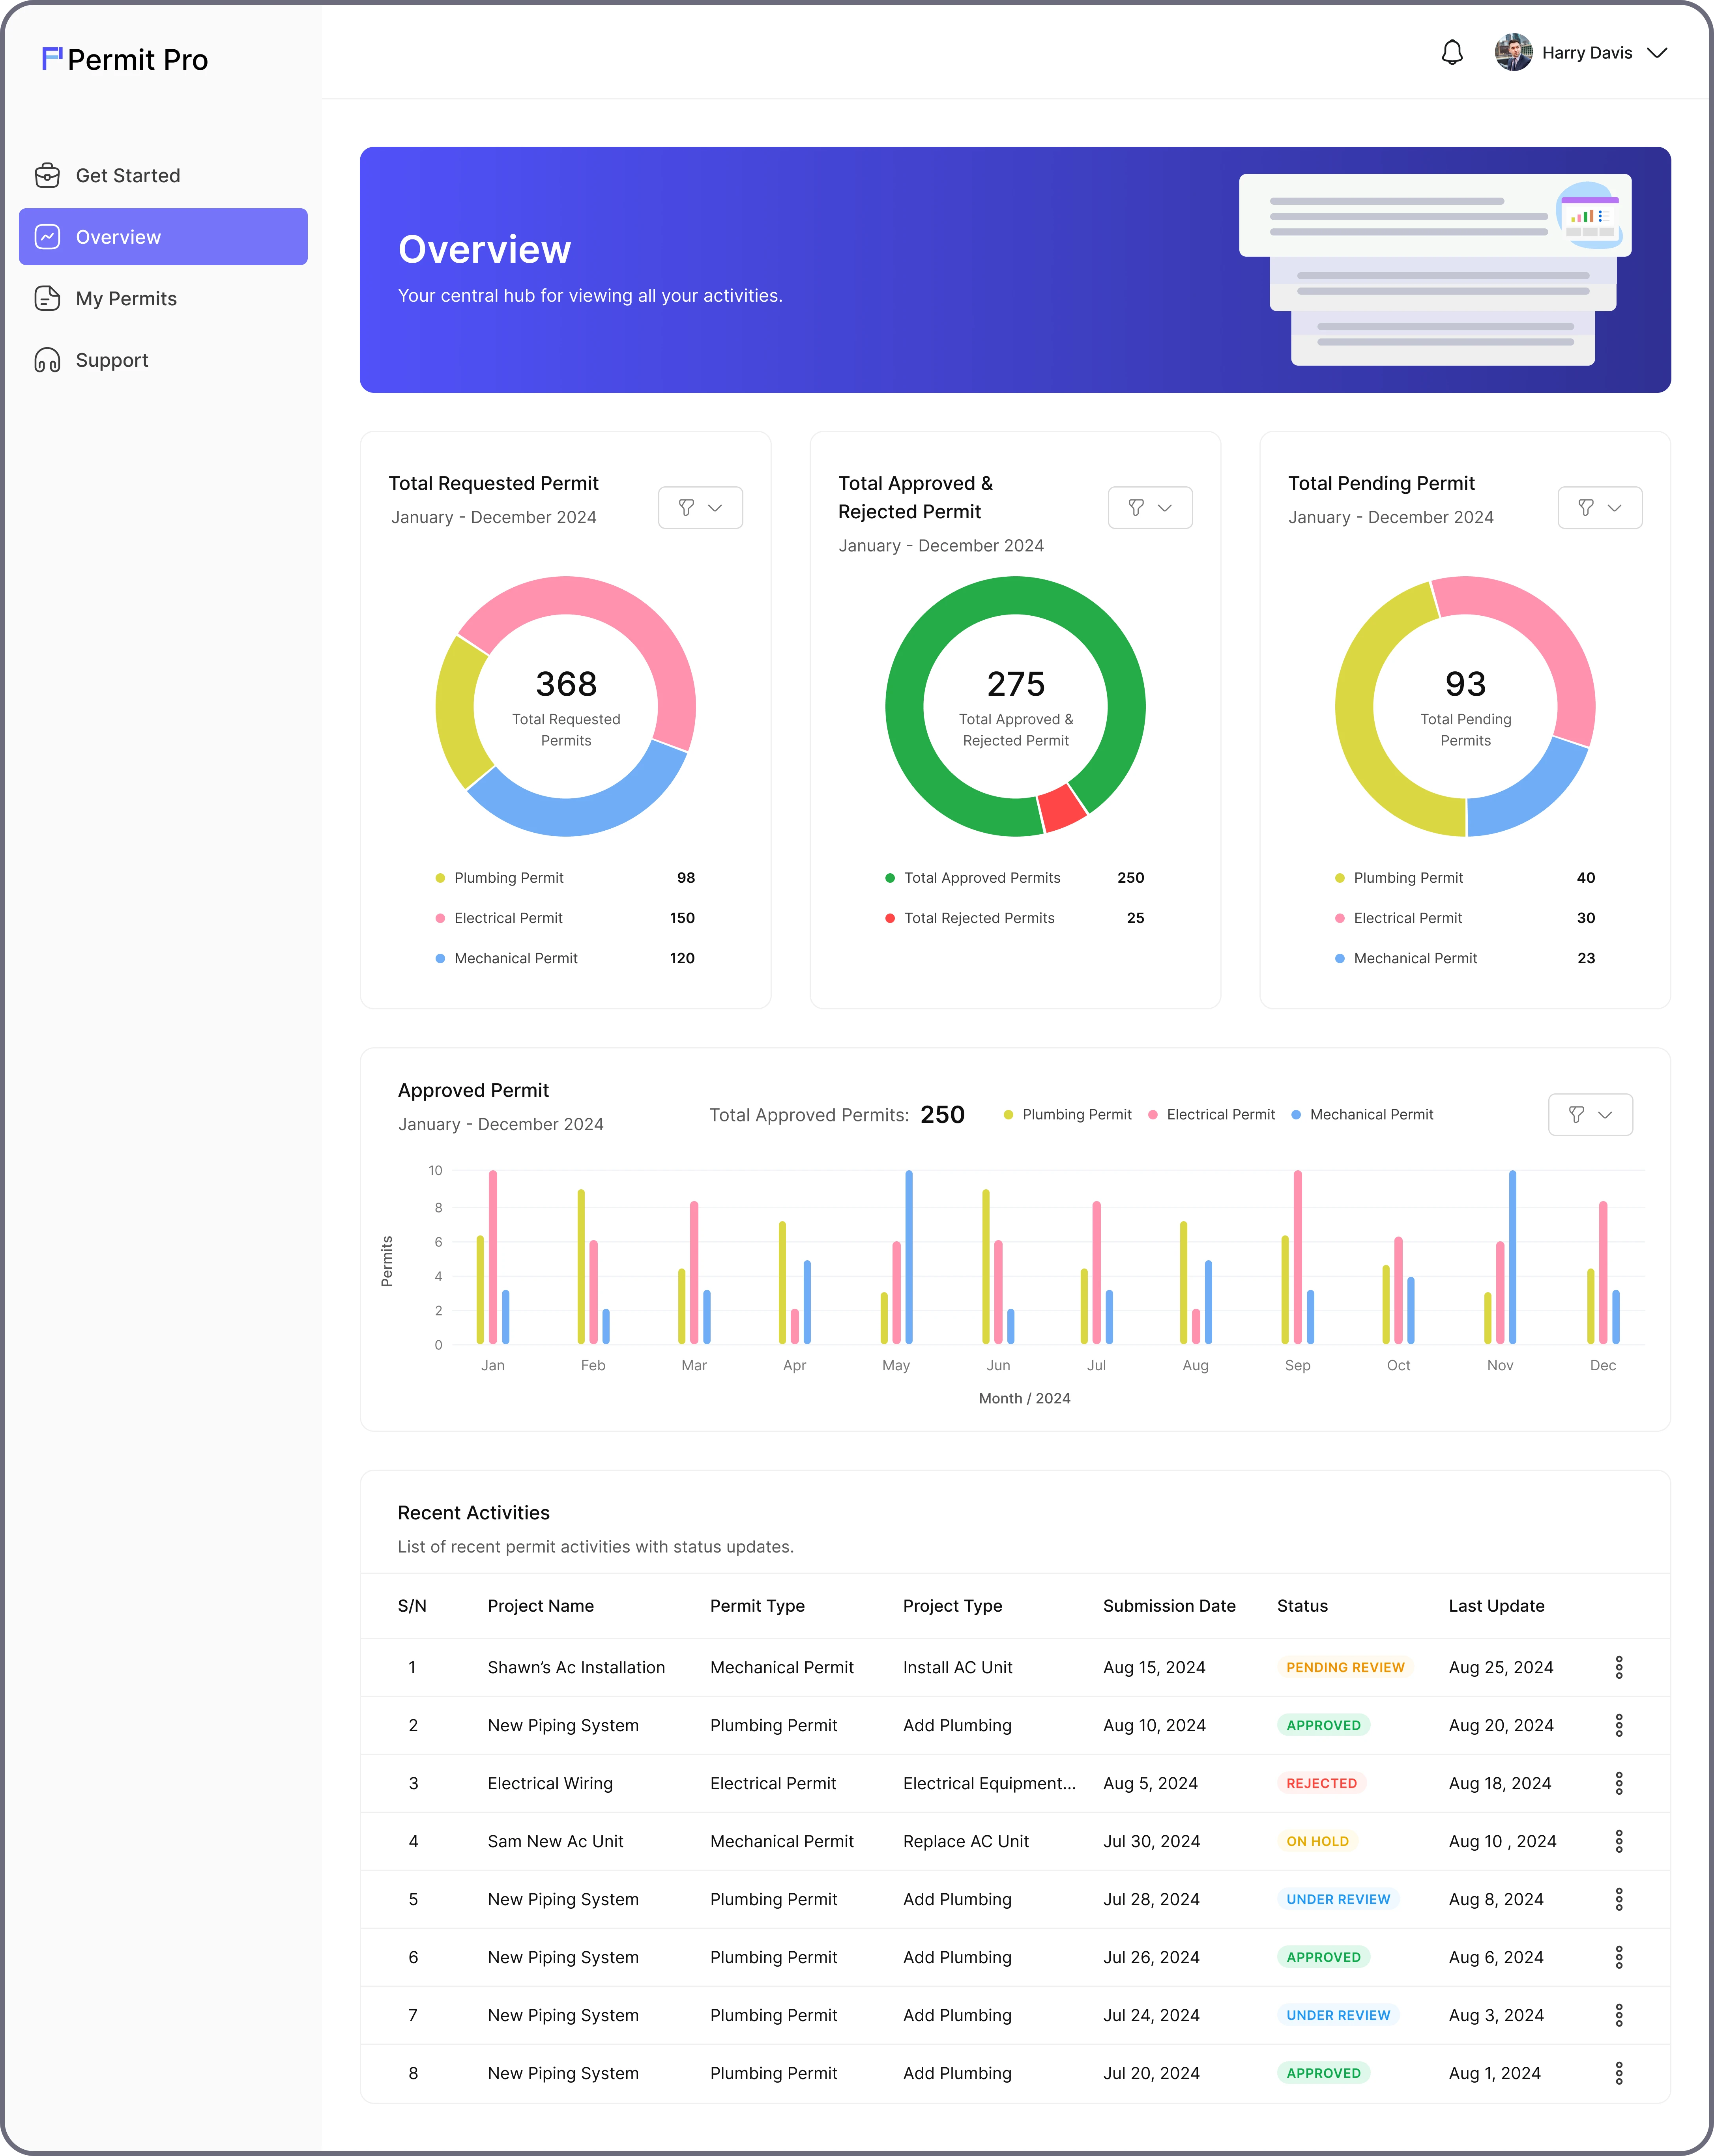The width and height of the screenshot is (1714, 2156).
Task: Click the Submission Date column header
Action: coord(1169,1606)
